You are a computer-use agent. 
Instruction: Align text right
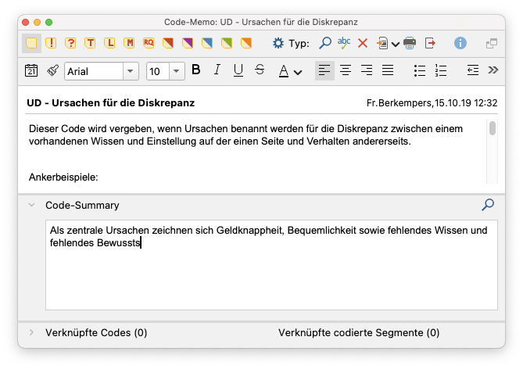(367, 70)
